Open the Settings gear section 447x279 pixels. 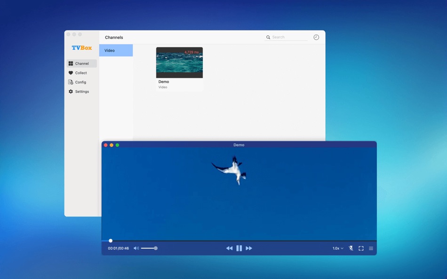pyautogui.click(x=81, y=92)
